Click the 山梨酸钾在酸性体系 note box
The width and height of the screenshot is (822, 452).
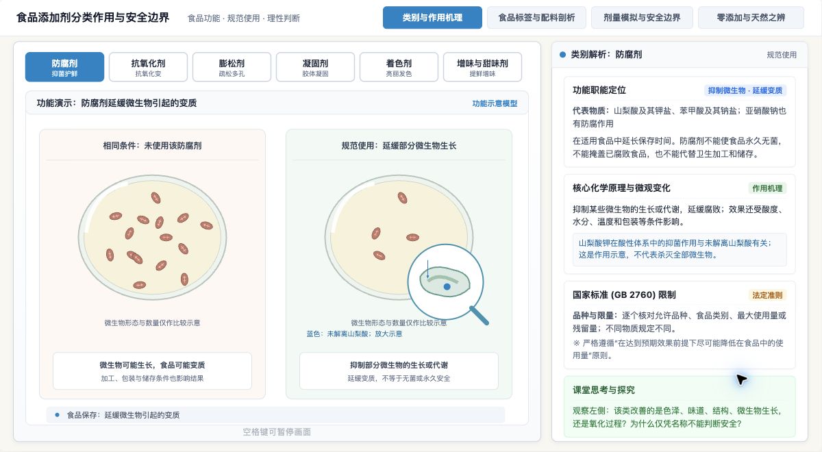(x=680, y=249)
